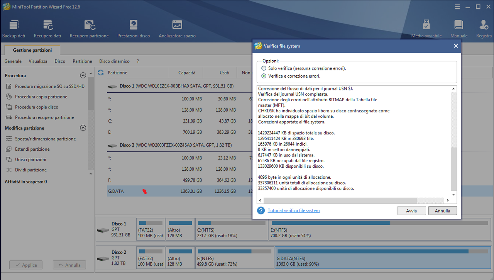
Task: Open the Manuale icon
Action: click(459, 29)
